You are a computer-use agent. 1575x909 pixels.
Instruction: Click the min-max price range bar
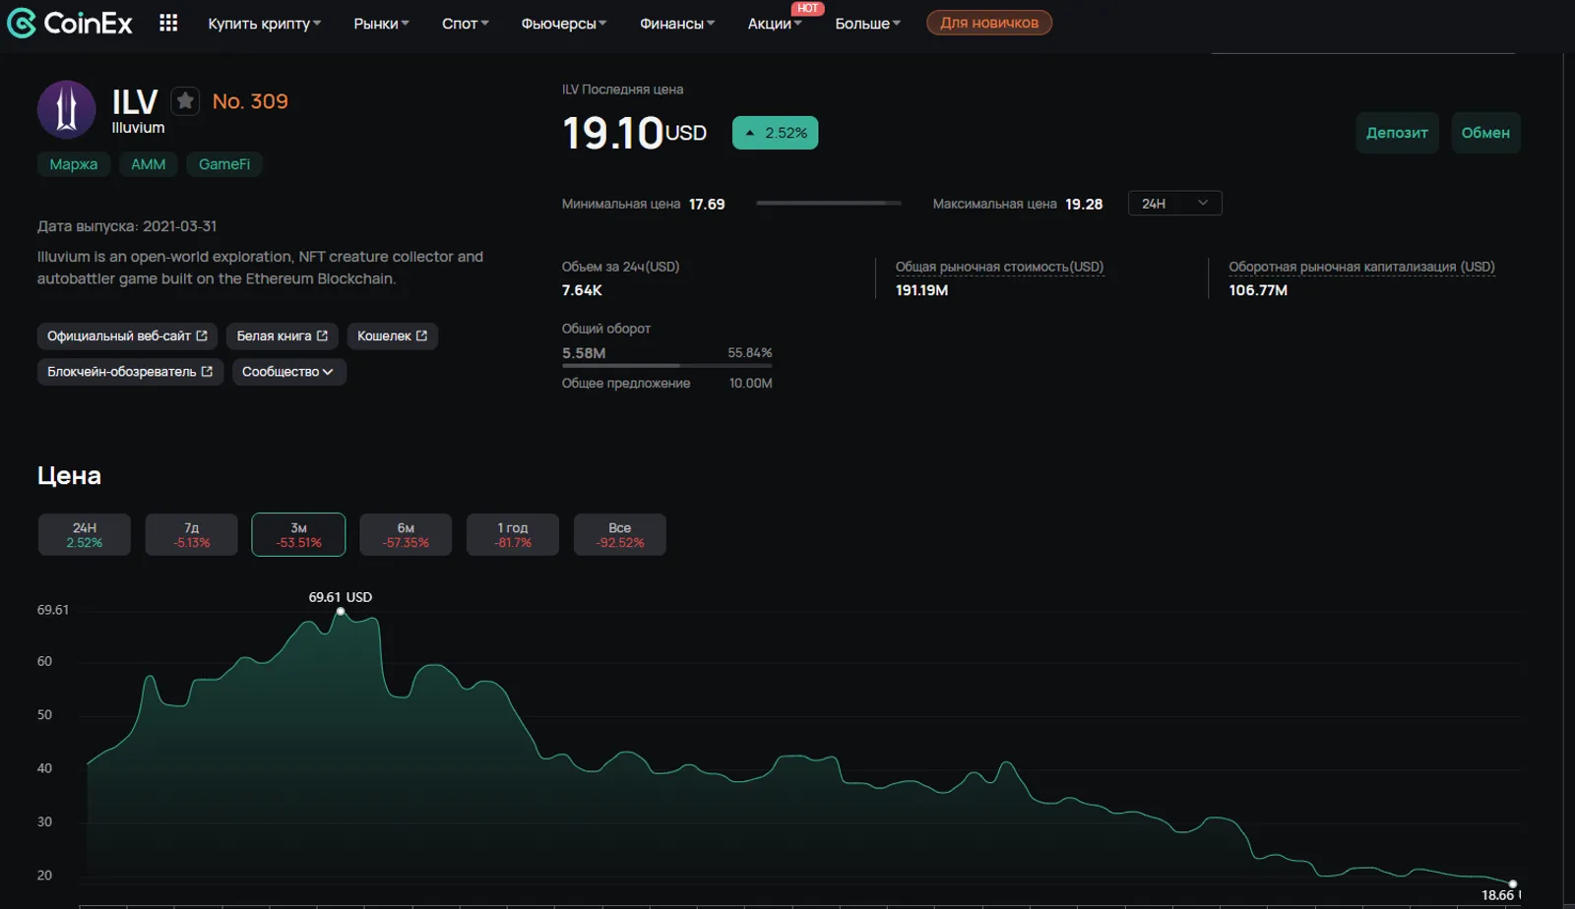pyautogui.click(x=829, y=204)
